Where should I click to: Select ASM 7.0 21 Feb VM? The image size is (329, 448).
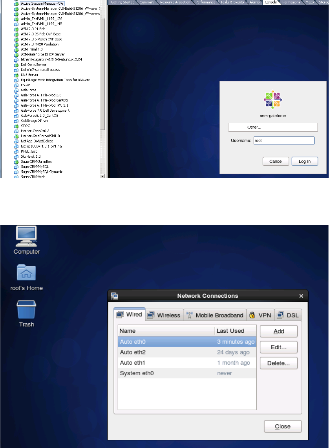tap(33, 29)
